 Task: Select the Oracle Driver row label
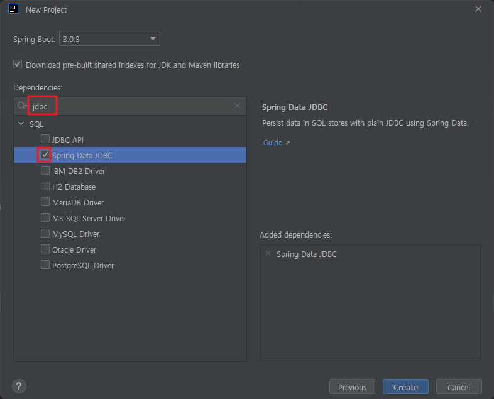tap(74, 250)
